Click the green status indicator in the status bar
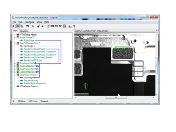 (13, 101)
